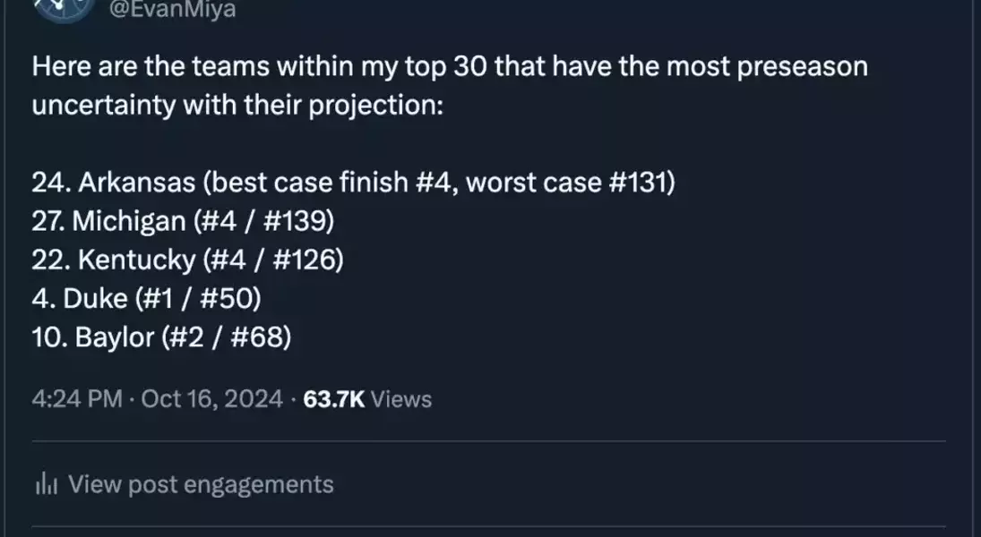Click the word Duke in the post

[x=96, y=298]
